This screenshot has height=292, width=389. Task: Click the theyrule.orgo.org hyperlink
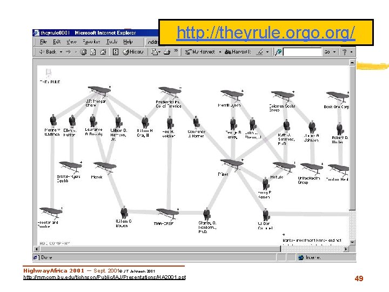(266, 32)
